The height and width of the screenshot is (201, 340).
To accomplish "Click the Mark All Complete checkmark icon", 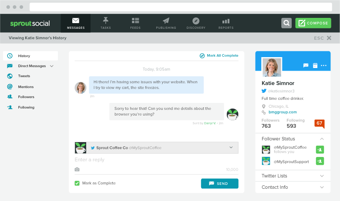I will [202, 56].
